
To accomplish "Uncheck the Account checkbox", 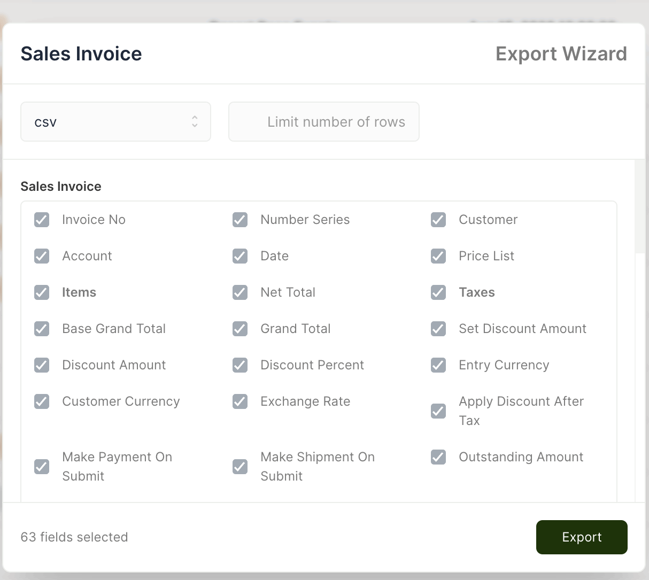I will 42,256.
